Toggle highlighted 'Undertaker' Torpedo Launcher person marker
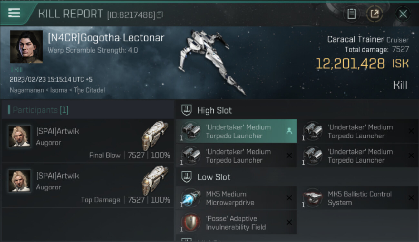The height and width of the screenshot is (242, 419). (x=289, y=131)
